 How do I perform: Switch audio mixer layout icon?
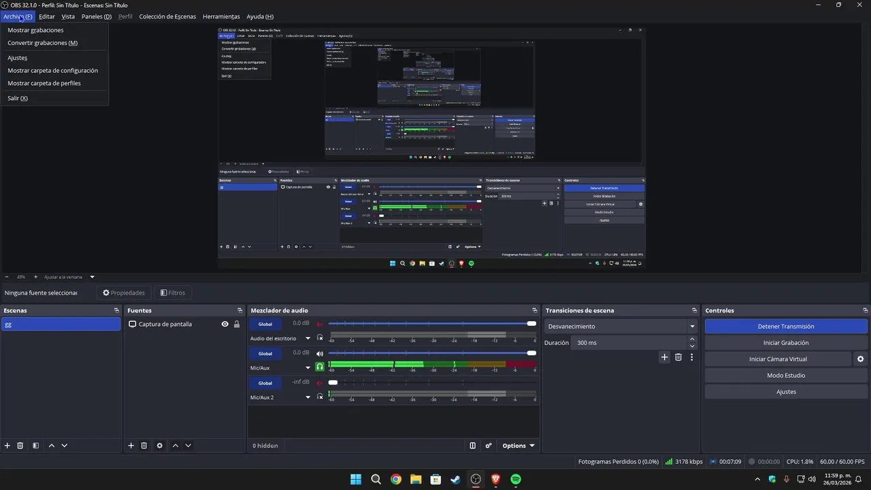473,446
